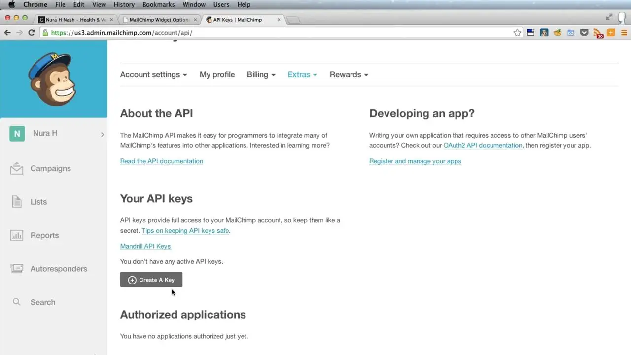Screen dimensions: 631x355
Task: Click the URL address bar field
Action: coord(276,33)
